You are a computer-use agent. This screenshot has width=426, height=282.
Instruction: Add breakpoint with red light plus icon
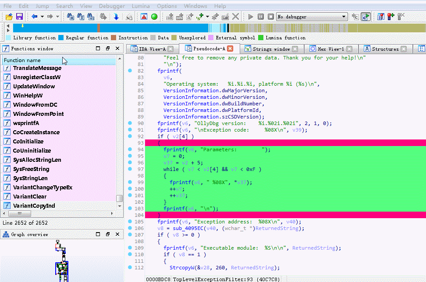point(391,17)
